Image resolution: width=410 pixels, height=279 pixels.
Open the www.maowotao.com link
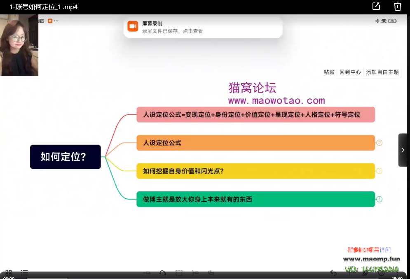click(276, 101)
